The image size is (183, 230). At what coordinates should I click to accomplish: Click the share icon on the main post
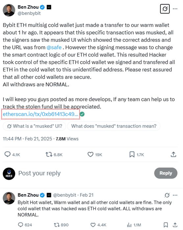(173, 154)
